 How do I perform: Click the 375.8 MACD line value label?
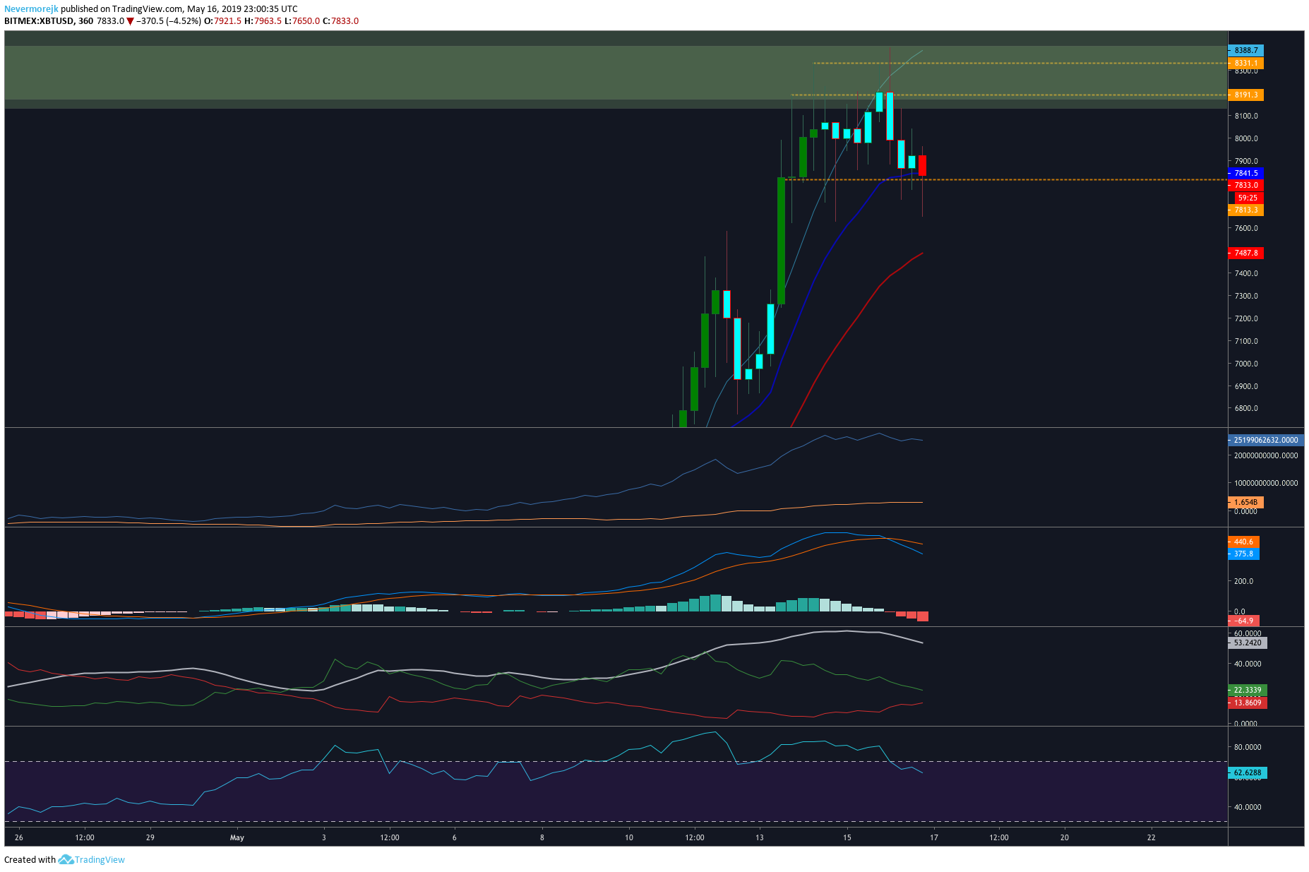click(1244, 554)
